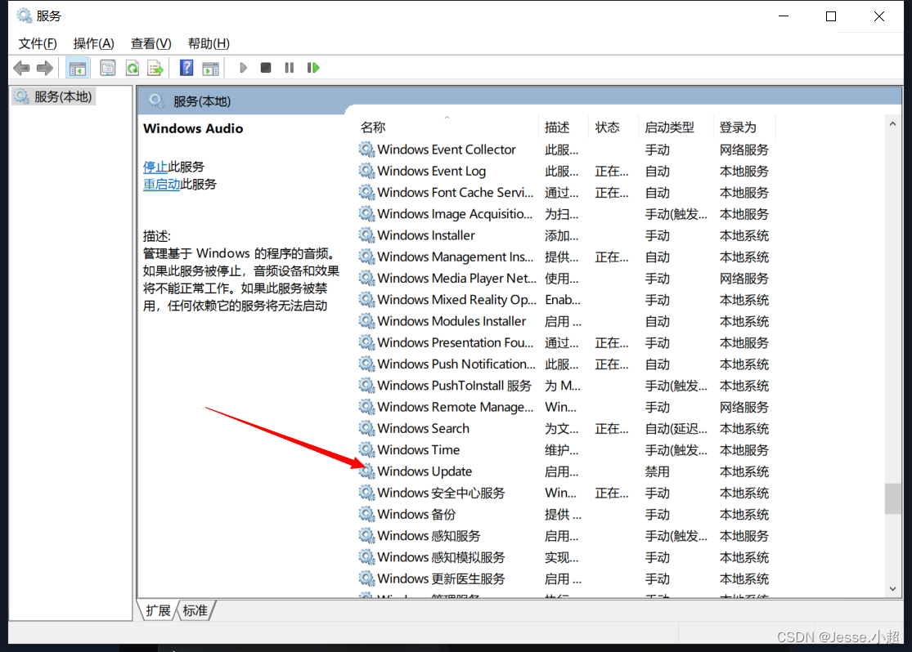Click the 服务(本地) header in right pane
The height and width of the screenshot is (652, 912).
point(202,101)
